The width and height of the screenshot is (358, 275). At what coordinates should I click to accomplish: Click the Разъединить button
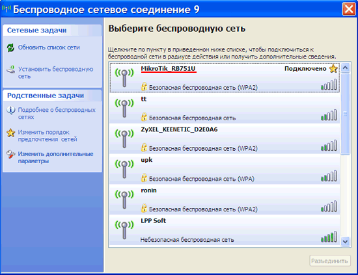point(330,261)
